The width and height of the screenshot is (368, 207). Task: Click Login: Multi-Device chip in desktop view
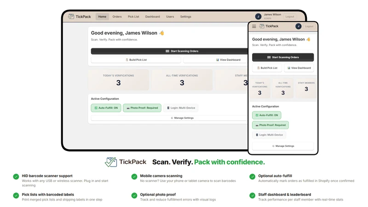coord(181,108)
